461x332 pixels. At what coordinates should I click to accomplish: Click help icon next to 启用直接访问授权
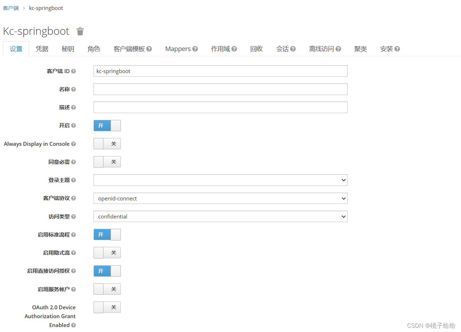pyautogui.click(x=73, y=271)
